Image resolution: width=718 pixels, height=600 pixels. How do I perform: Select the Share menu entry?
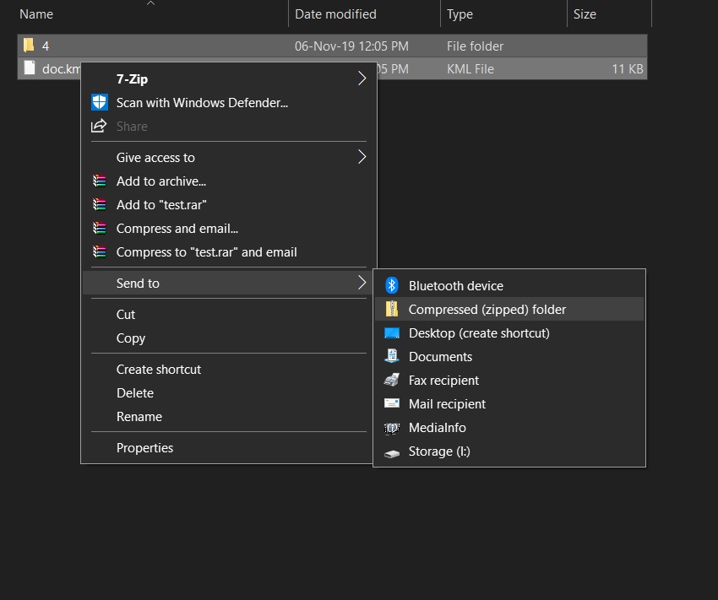[229, 127]
